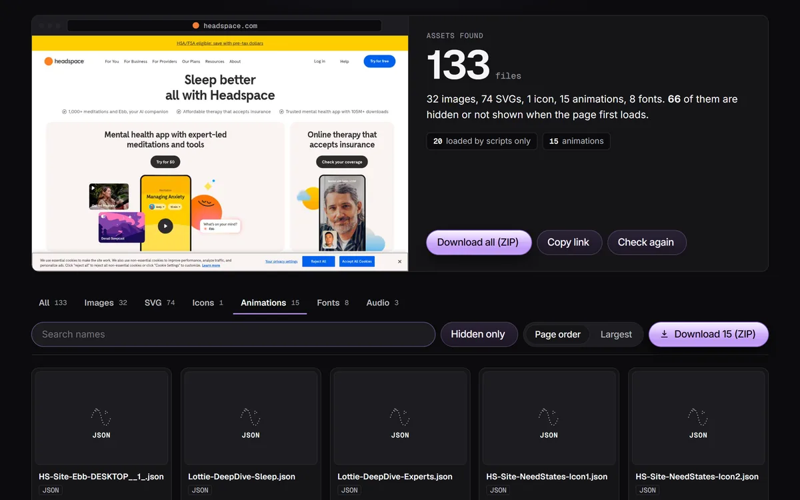Click the Check again button
Image resolution: width=800 pixels, height=500 pixels.
coord(646,243)
